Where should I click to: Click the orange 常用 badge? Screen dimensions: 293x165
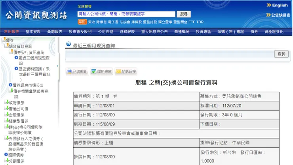click(82, 22)
